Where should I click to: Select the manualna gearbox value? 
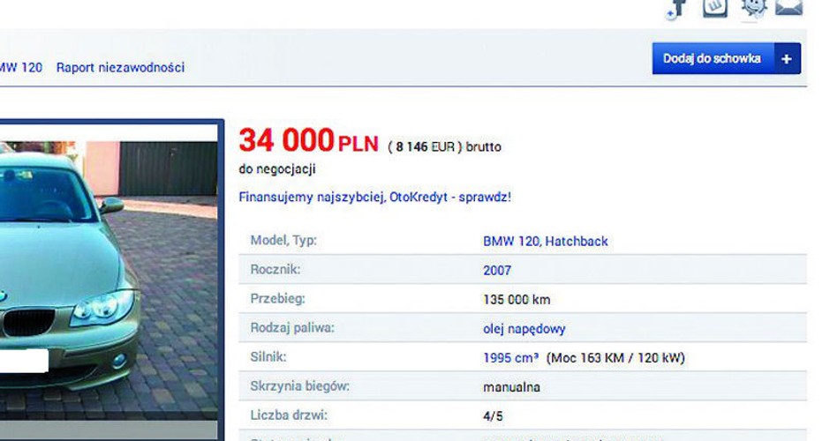pyautogui.click(x=511, y=387)
